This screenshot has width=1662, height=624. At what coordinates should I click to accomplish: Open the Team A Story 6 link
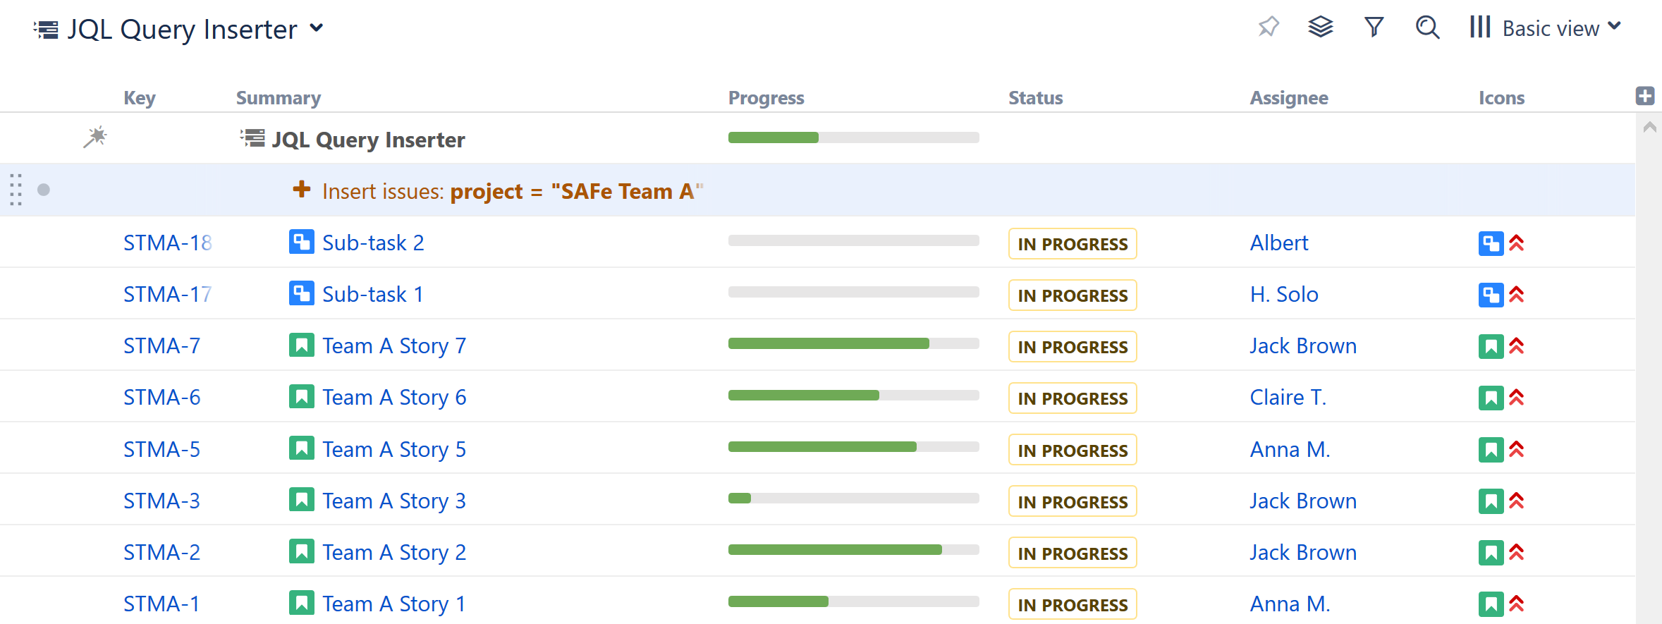pyautogui.click(x=393, y=398)
